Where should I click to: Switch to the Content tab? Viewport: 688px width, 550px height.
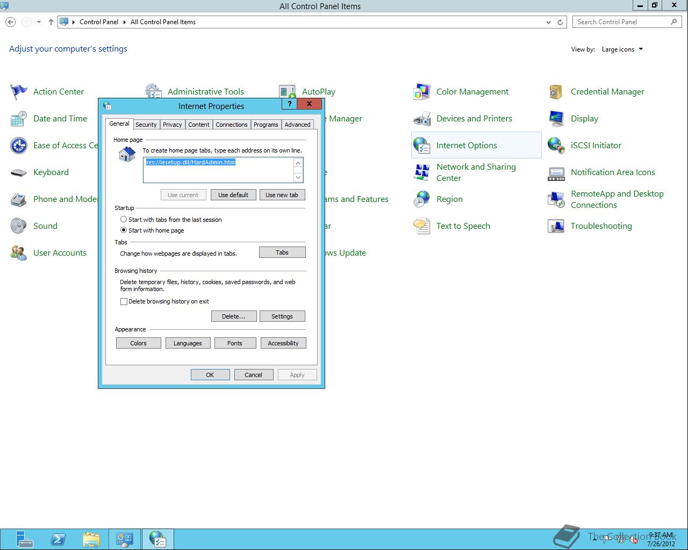(199, 125)
